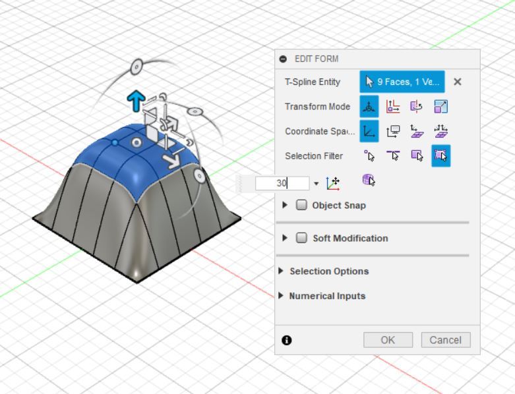Select Translation transform mode icon

click(393, 107)
